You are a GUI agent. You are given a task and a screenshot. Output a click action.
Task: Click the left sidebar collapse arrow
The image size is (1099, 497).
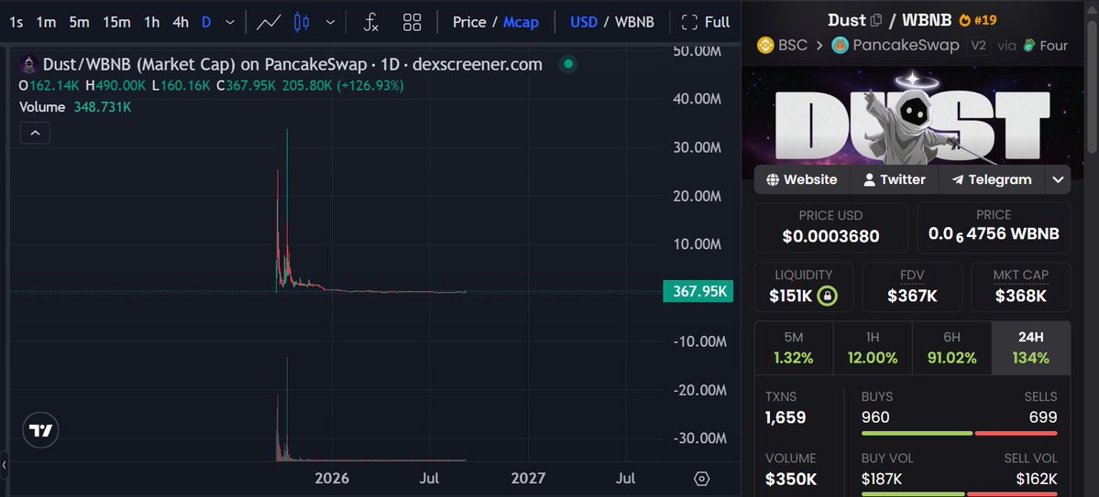(4, 464)
